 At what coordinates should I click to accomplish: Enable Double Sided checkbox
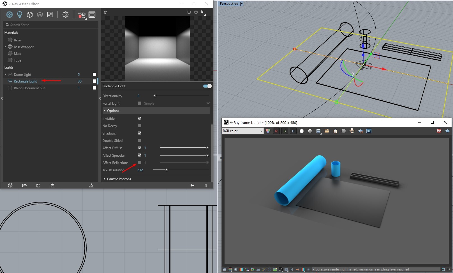140,140
